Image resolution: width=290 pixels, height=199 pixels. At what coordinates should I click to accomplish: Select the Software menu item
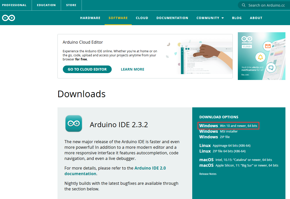tap(118, 18)
